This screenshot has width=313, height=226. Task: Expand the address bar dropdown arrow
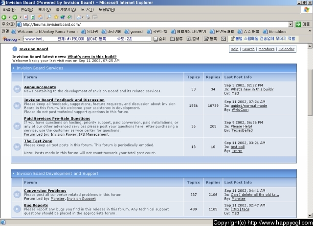pos(291,24)
